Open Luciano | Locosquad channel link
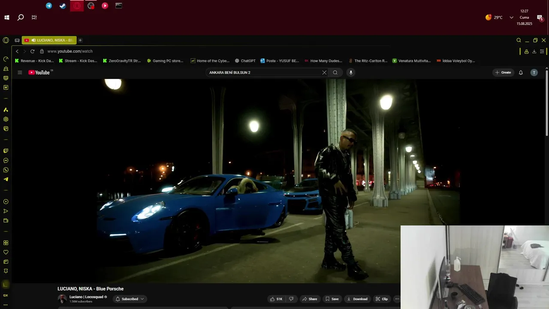This screenshot has height=309, width=549. coord(86,297)
